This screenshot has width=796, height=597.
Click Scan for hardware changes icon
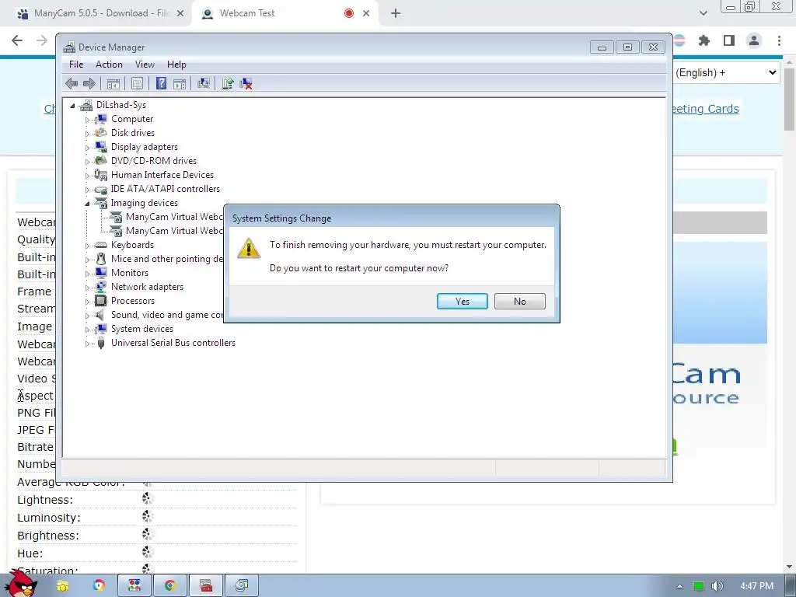[x=204, y=83]
